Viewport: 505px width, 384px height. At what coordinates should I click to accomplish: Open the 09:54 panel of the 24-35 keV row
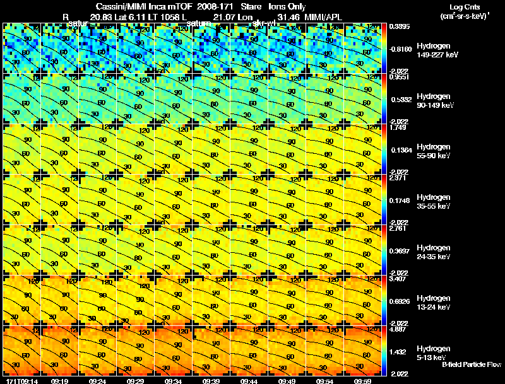[324, 250]
